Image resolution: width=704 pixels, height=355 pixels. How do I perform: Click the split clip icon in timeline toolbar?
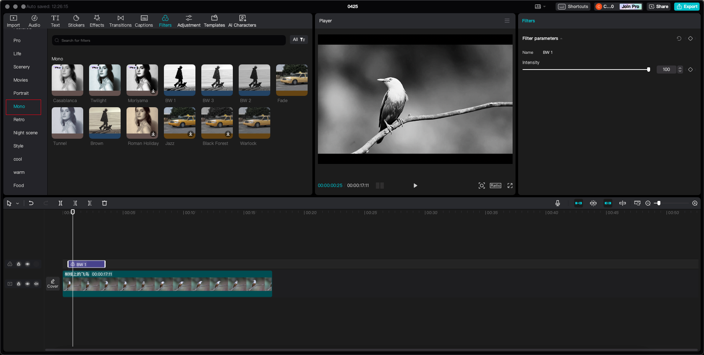(x=60, y=203)
